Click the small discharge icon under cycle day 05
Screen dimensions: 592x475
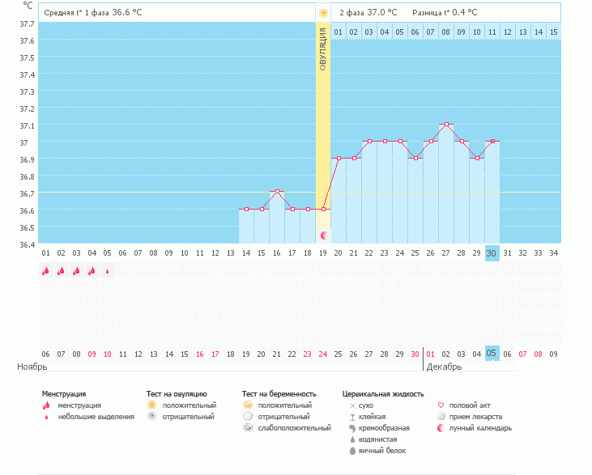tap(107, 272)
